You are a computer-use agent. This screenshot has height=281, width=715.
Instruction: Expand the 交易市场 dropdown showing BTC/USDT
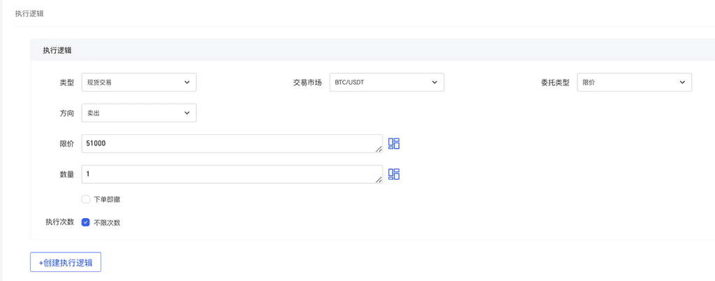(x=386, y=82)
